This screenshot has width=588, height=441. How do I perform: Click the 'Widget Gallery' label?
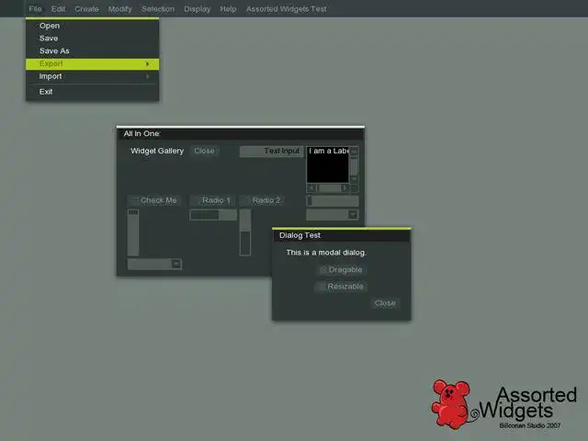(157, 151)
